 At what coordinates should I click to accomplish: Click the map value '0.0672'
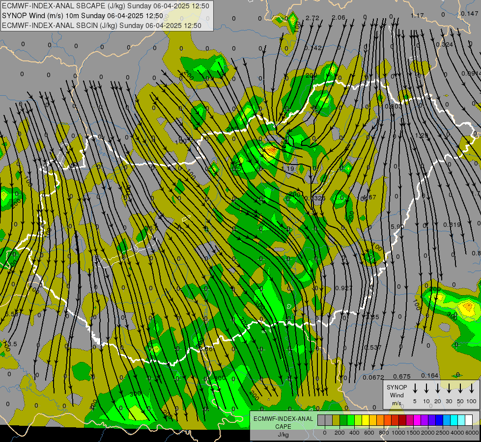373,377
